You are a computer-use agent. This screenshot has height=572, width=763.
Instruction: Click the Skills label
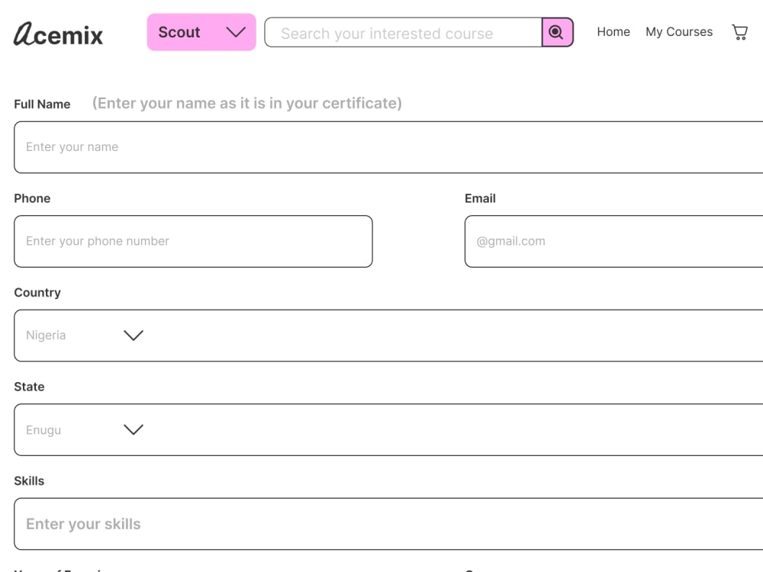pos(29,481)
